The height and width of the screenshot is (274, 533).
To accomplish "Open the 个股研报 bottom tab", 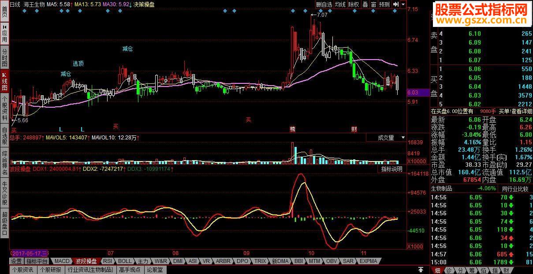I will click(x=51, y=270).
